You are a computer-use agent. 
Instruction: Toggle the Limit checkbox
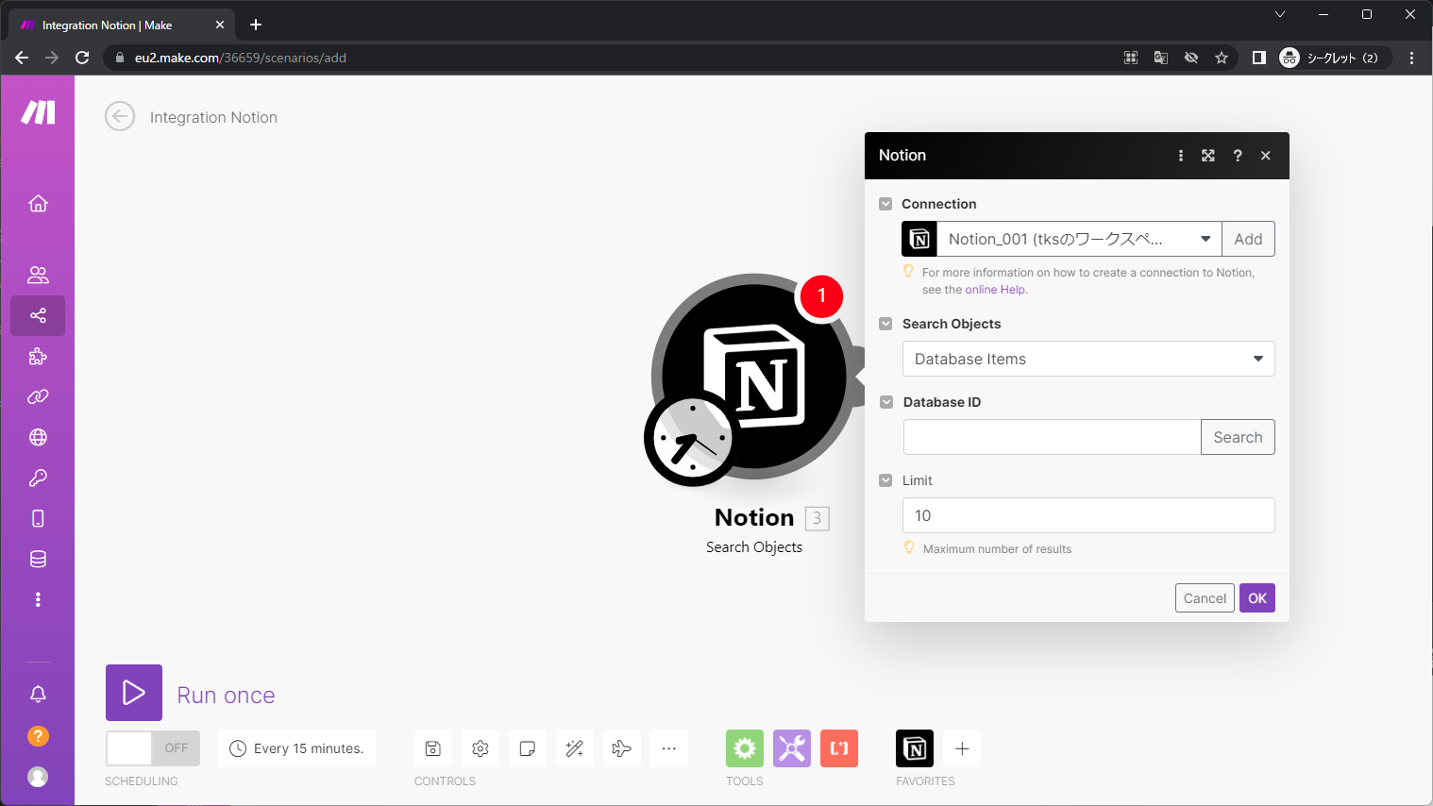tap(885, 480)
